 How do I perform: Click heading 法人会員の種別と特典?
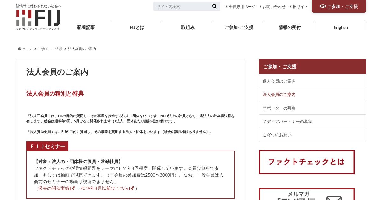[x=55, y=94]
